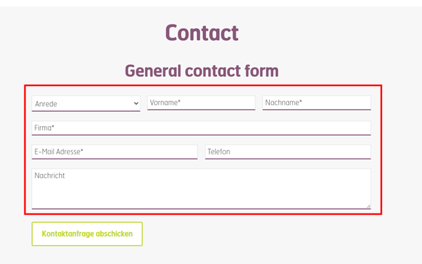This screenshot has height=264, width=422.
Task: Click the Telefon placeholder text
Action: [x=219, y=152]
